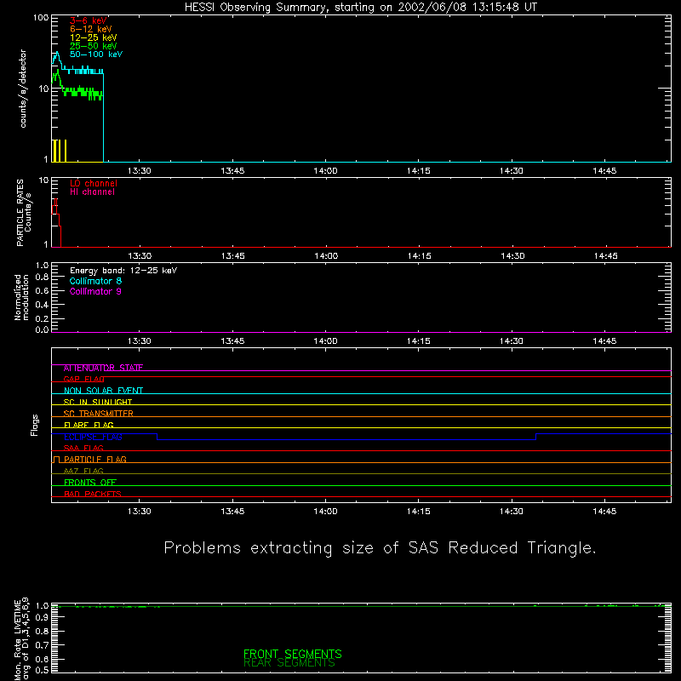Click the 13:45 tick label under particle rates panel
Image resolution: width=681 pixels, height=681 pixels.
coord(232,256)
